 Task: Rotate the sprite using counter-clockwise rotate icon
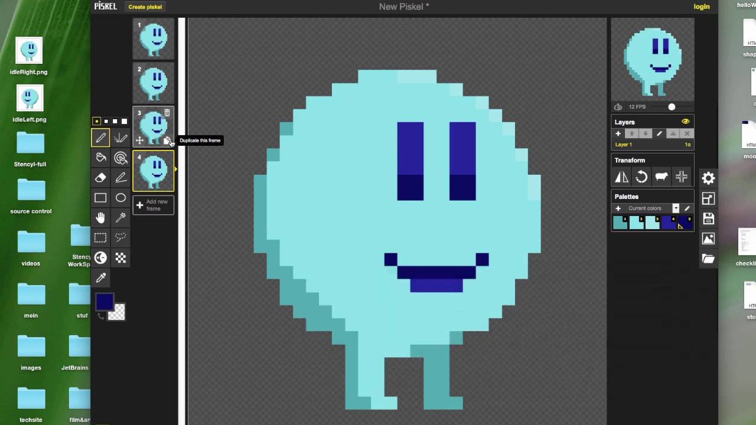coord(641,177)
